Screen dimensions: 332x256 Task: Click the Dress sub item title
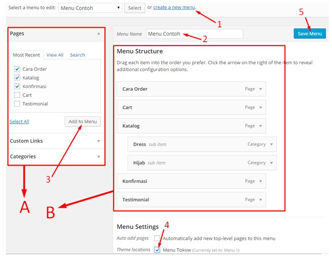tap(139, 144)
